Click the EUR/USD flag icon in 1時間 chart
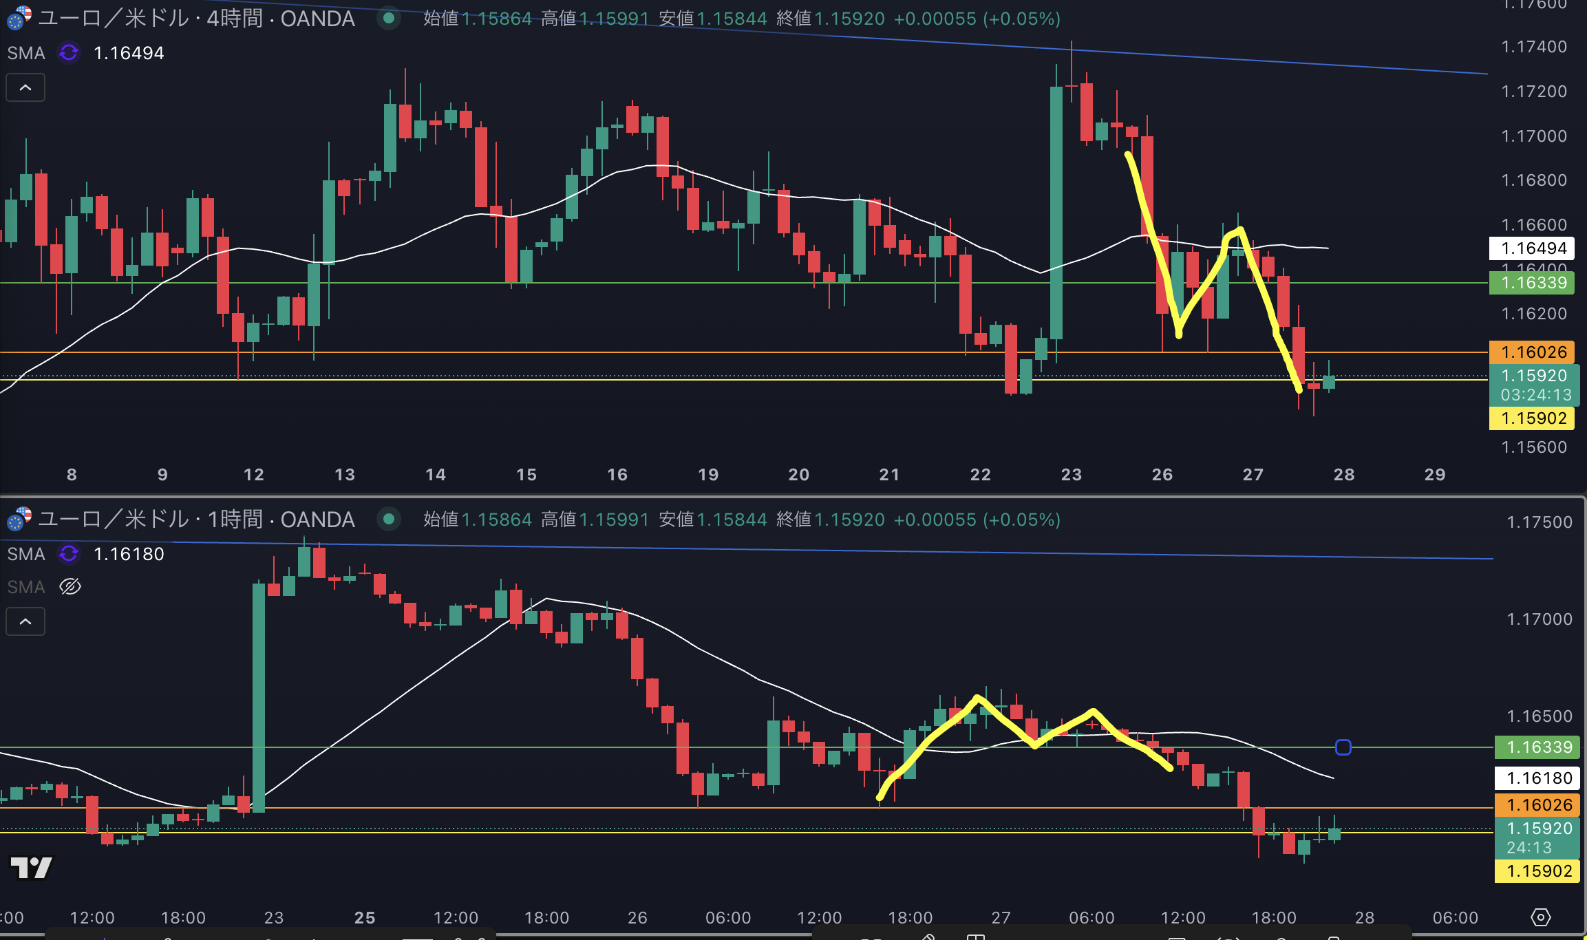1587x940 pixels. tap(19, 519)
